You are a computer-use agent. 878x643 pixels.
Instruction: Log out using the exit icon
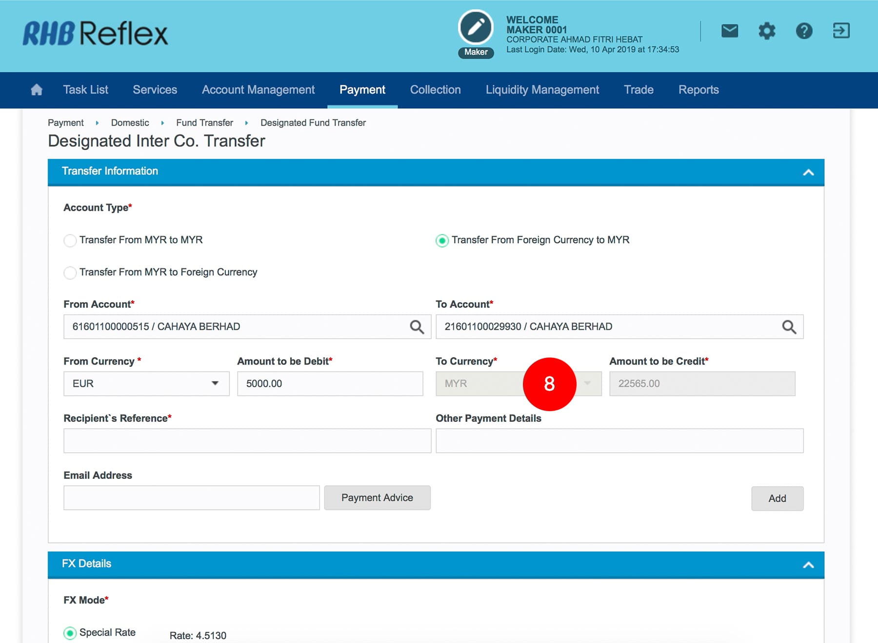(841, 31)
